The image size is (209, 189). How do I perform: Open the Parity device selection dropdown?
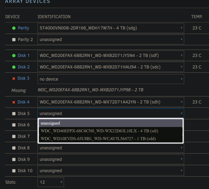111,28
